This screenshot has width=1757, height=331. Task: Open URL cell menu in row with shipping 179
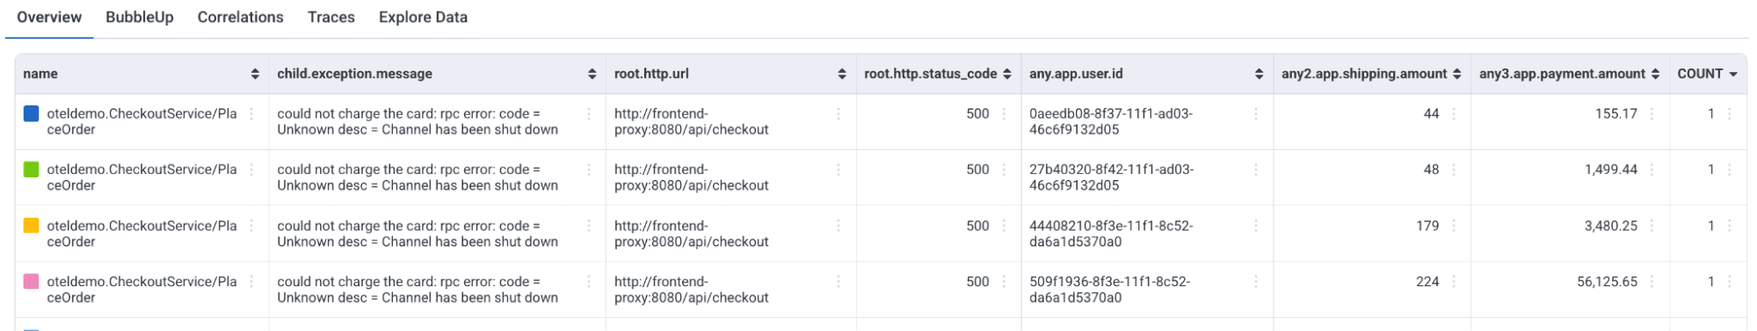(x=839, y=227)
